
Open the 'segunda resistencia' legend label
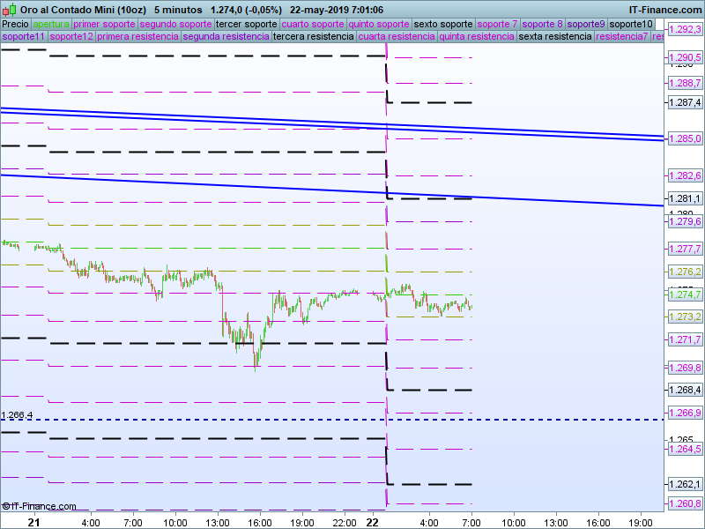coord(226,36)
